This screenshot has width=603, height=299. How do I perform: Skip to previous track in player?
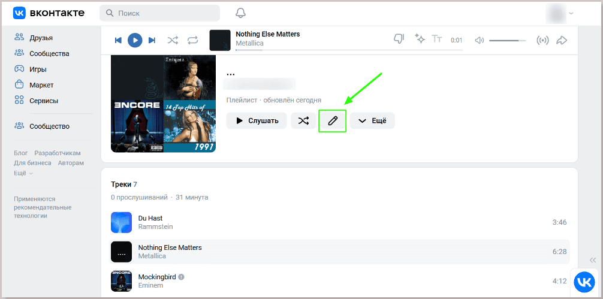point(119,40)
